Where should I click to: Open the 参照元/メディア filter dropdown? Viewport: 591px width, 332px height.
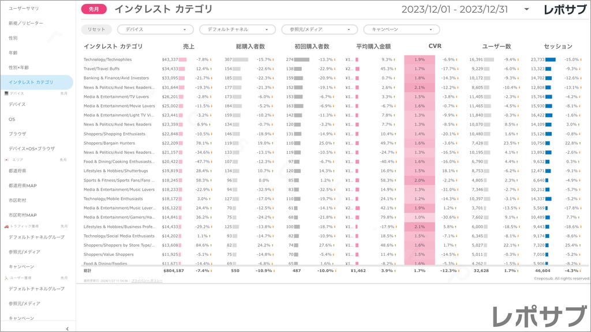coord(320,29)
